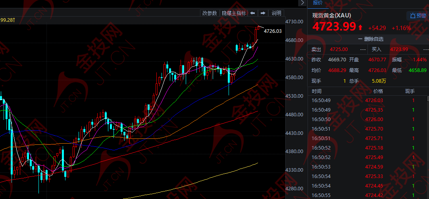
Task: Click the 均价 value 4688.29
Action: point(337,70)
